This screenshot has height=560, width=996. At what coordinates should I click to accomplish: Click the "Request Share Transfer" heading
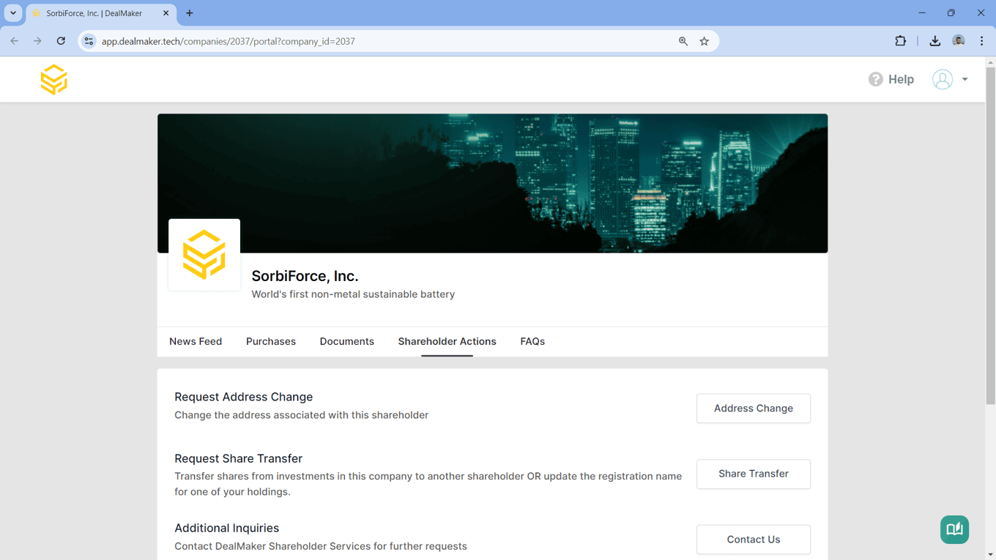point(238,458)
